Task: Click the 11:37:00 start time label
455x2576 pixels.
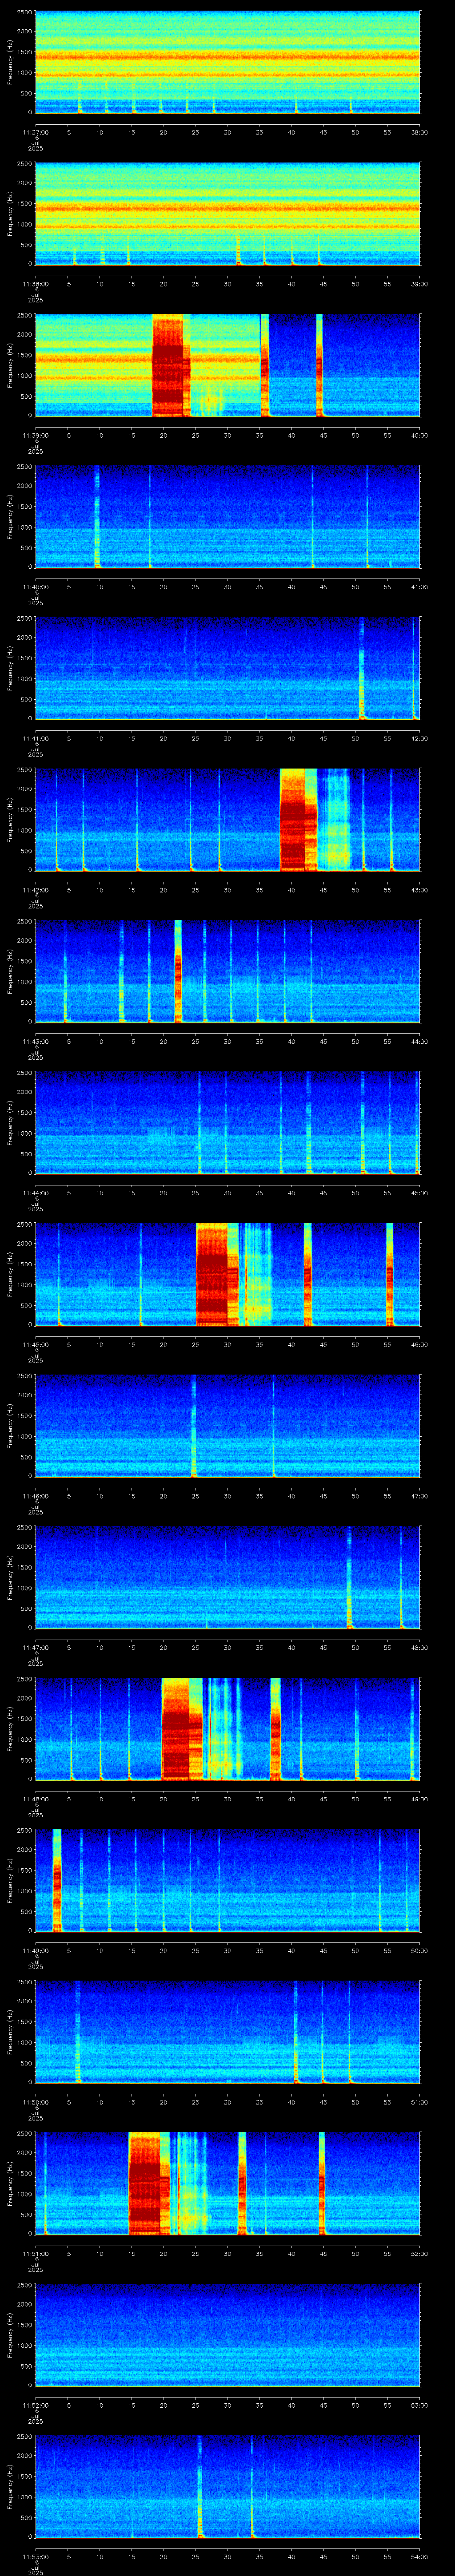Action: pos(35,131)
